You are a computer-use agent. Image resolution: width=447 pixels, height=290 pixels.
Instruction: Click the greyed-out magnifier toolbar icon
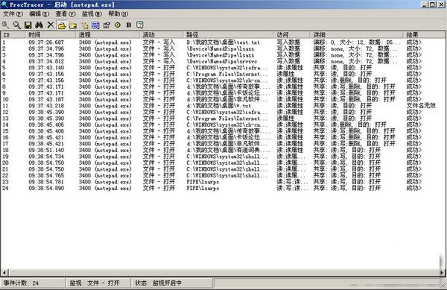[x=5, y=25]
